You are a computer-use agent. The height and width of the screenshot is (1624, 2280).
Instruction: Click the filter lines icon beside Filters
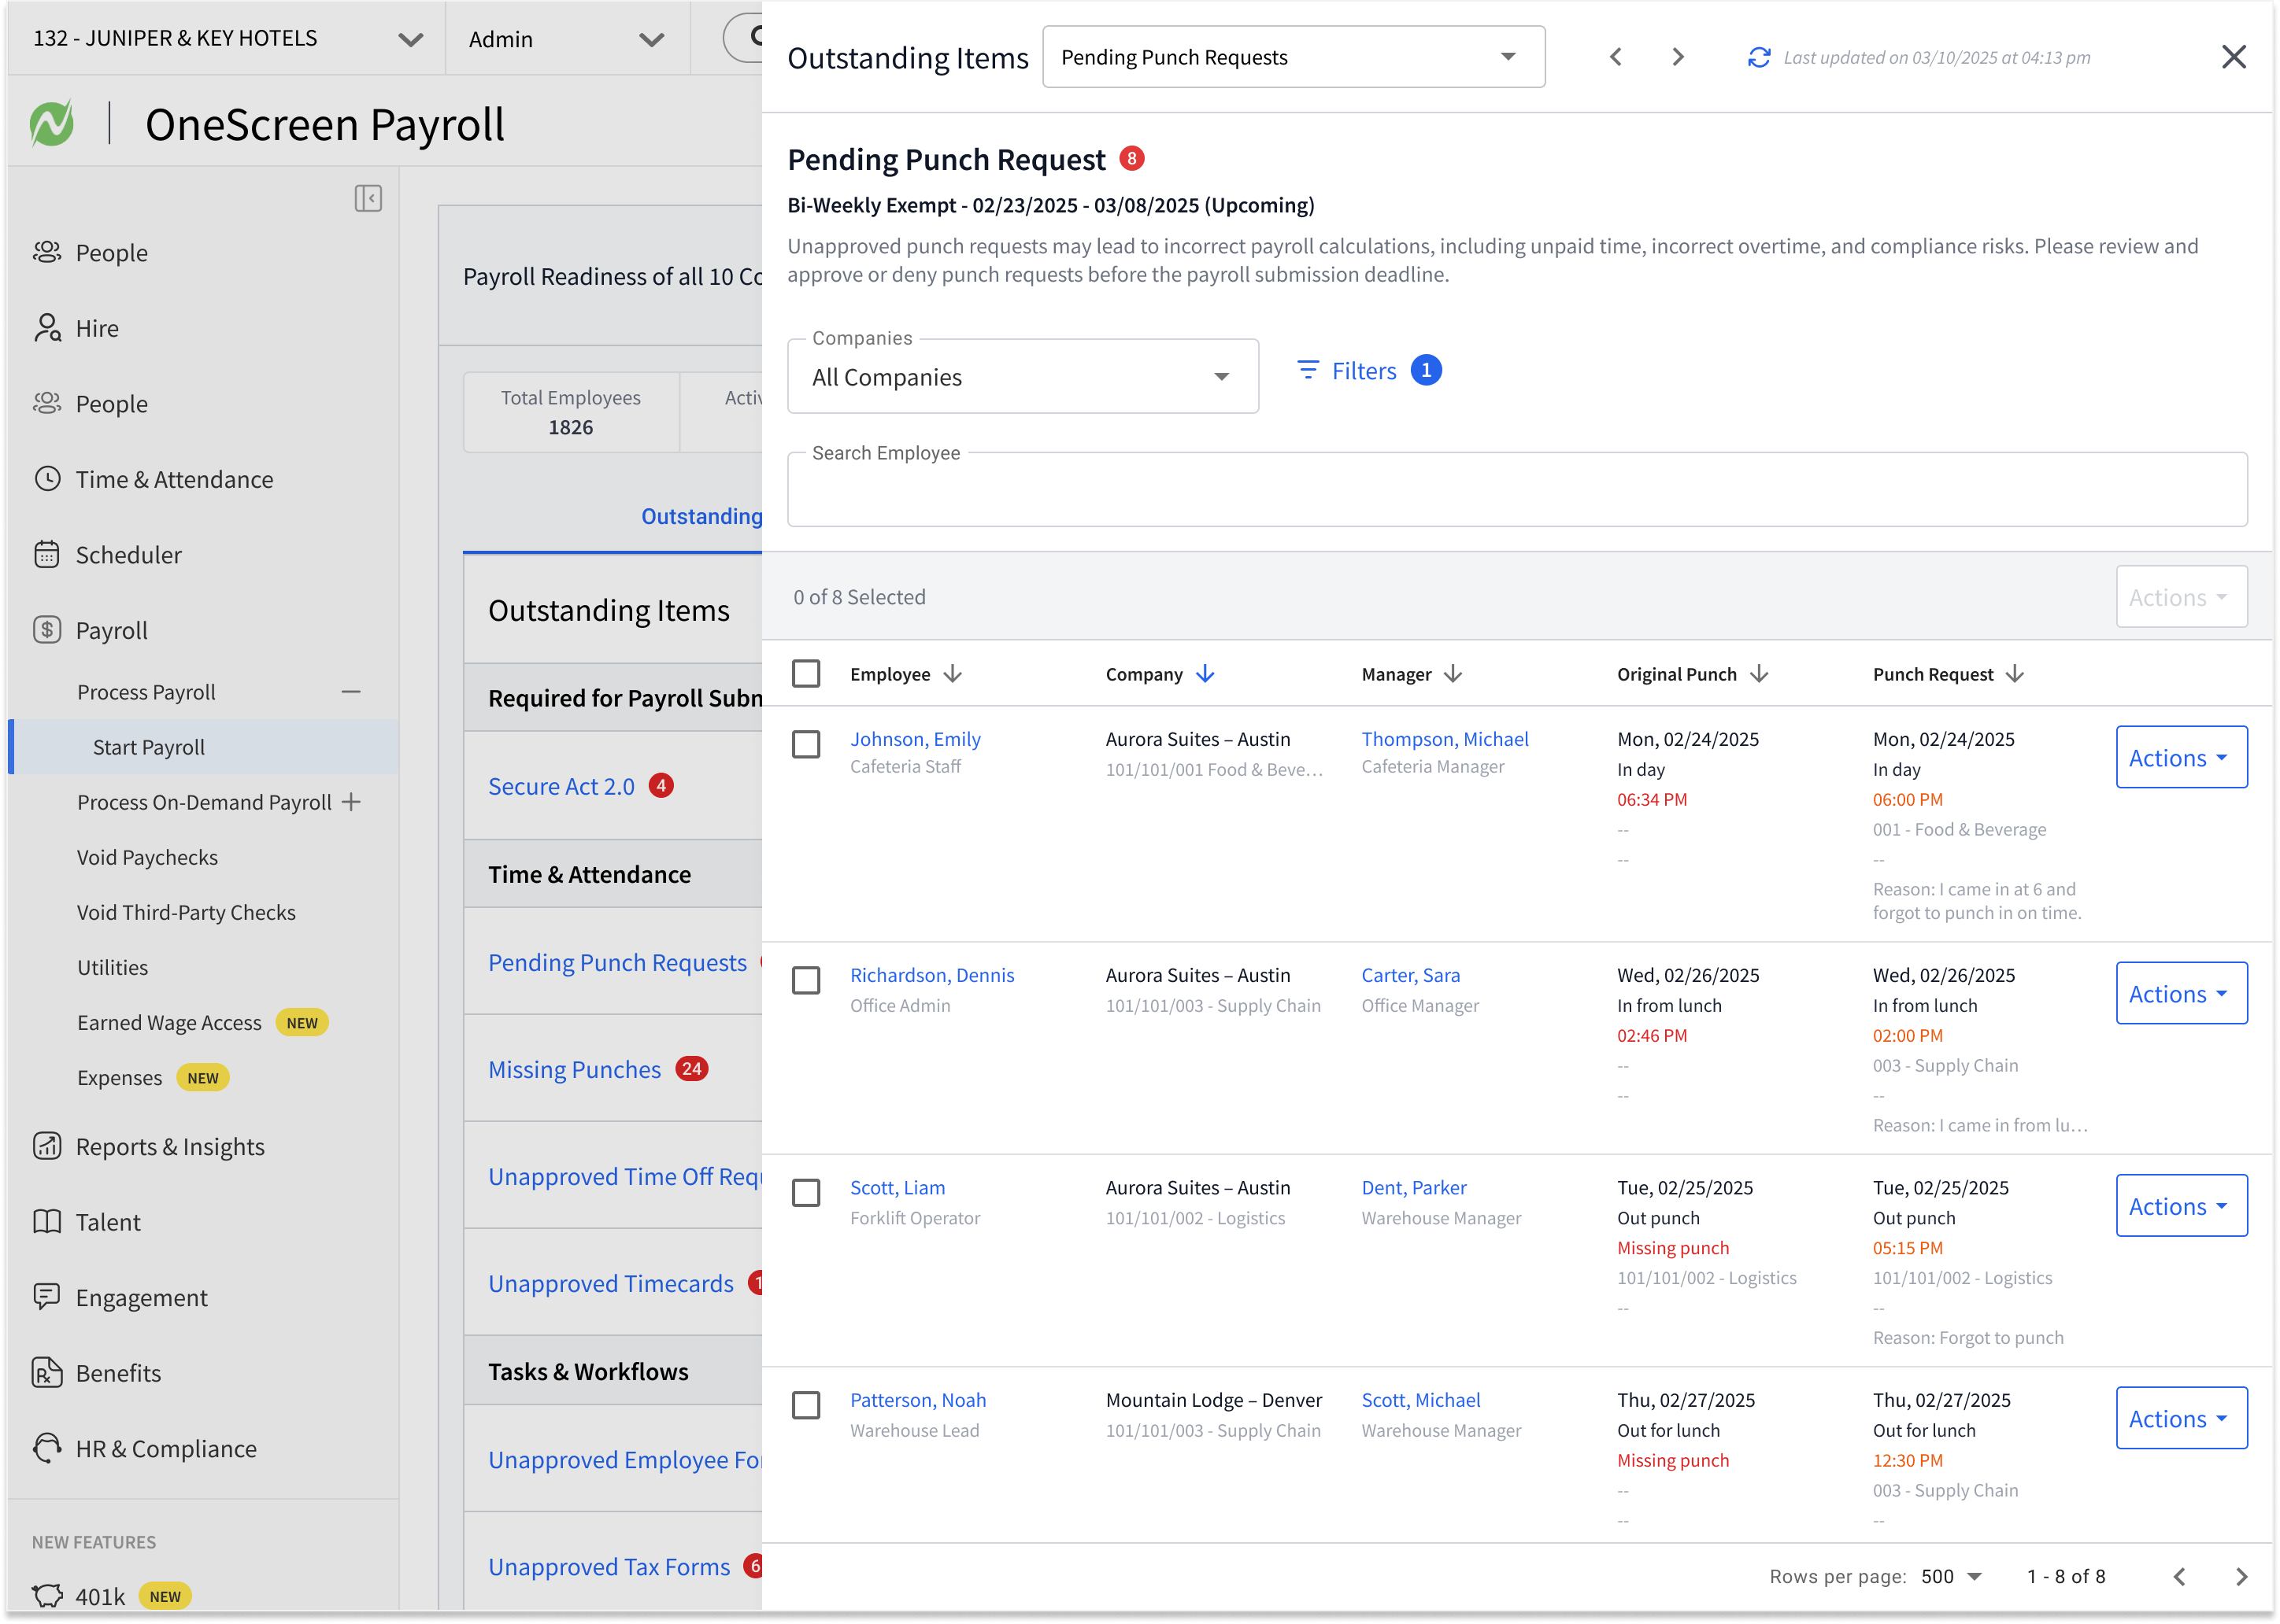(x=1308, y=370)
